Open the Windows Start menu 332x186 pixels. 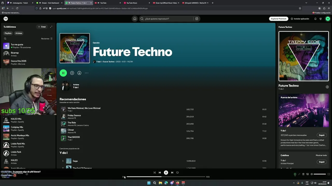point(149,183)
